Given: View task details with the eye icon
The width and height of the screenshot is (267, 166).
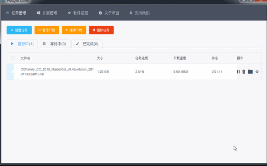Looking at the screenshot, I should 257,72.
